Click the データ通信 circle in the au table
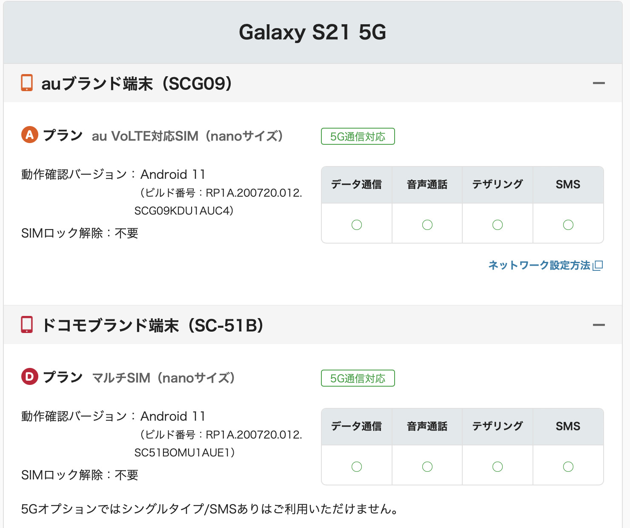This screenshot has width=630, height=528. tap(357, 225)
